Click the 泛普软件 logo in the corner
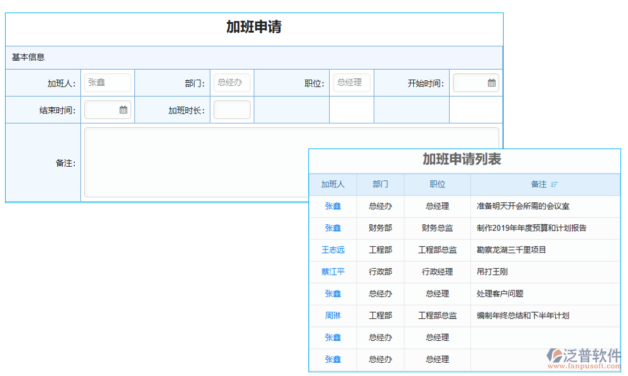The image size is (628, 376). click(583, 358)
